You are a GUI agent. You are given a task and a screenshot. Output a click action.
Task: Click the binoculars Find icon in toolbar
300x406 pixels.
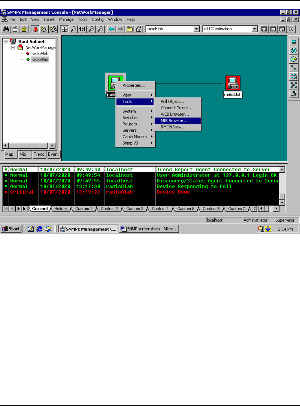pos(6,29)
